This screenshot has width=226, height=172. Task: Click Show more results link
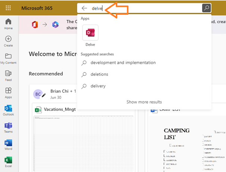[x=144, y=102]
